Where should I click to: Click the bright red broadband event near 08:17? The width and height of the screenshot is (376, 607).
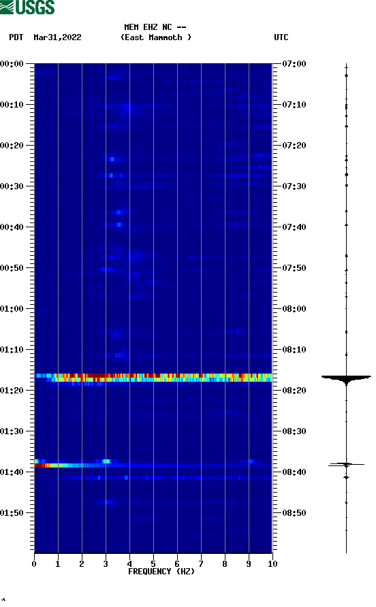153,378
